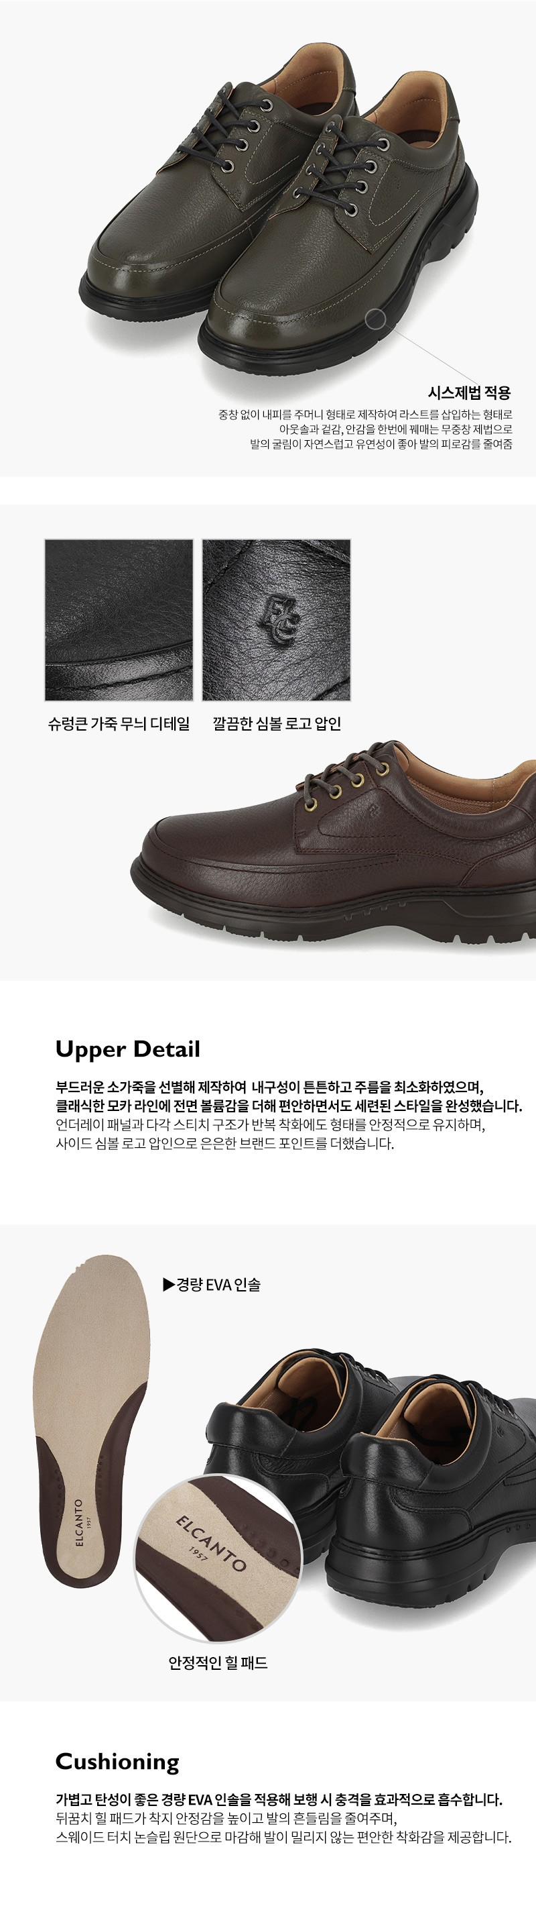Select the 시스제법 적용 heading

[x=470, y=393]
